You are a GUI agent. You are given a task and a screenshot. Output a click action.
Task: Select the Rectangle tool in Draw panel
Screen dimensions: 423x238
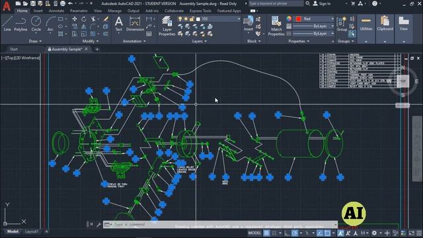tap(61, 19)
